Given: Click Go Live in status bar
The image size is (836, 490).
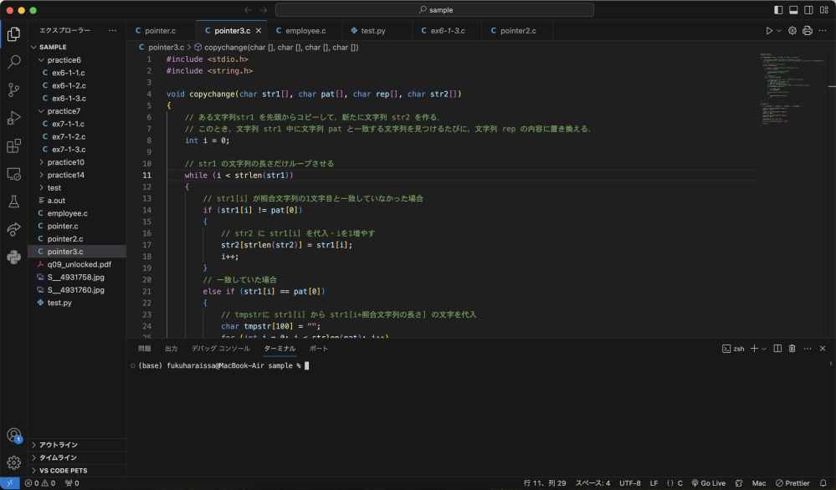Looking at the screenshot, I should point(709,483).
